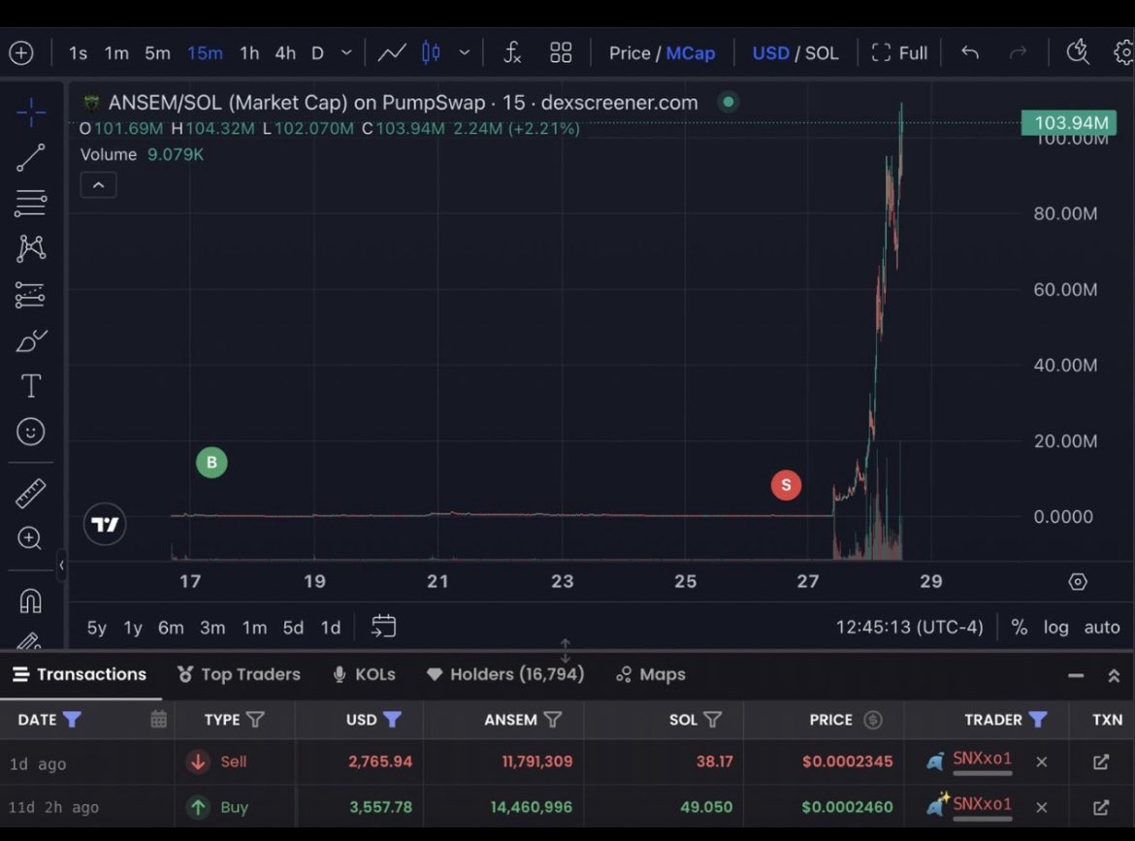The image size is (1135, 841).
Task: Minimize the transactions panel
Action: pyautogui.click(x=1076, y=675)
